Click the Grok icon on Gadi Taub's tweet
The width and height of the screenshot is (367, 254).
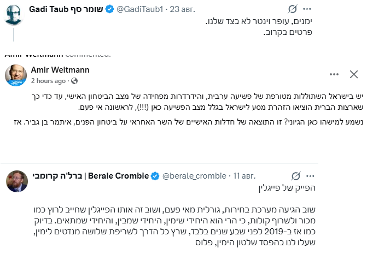pos(293,9)
